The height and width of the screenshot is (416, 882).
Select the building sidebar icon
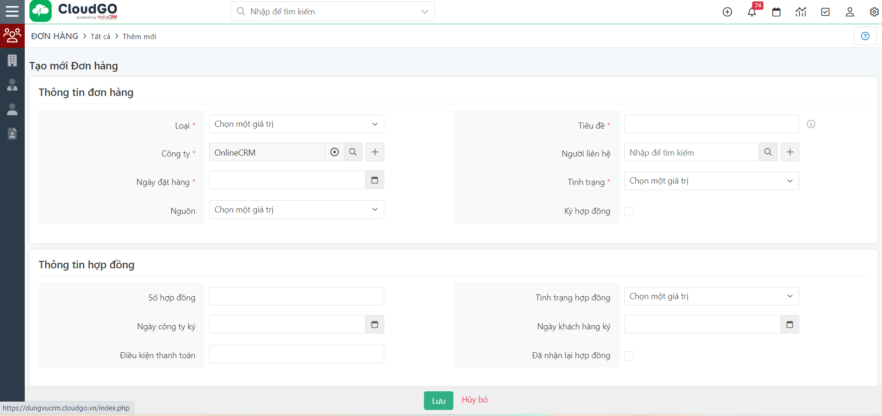click(x=12, y=60)
